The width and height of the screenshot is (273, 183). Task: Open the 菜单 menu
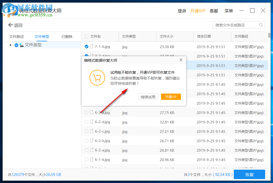click(229, 11)
